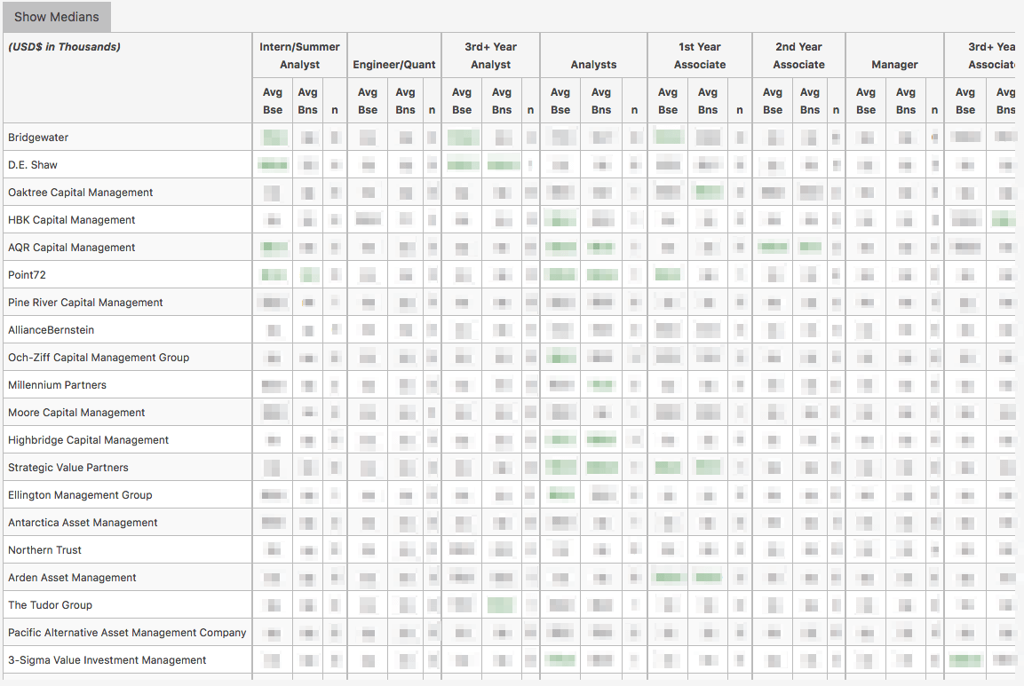Click the Intern/Summer Analyst column header

click(x=299, y=56)
